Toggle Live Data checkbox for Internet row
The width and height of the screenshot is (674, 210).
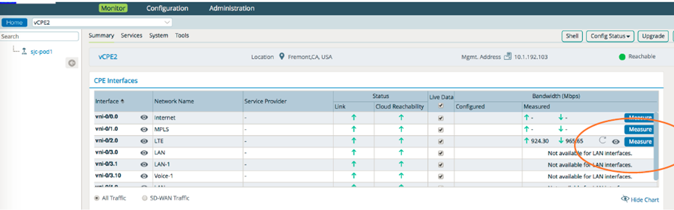pos(441,118)
